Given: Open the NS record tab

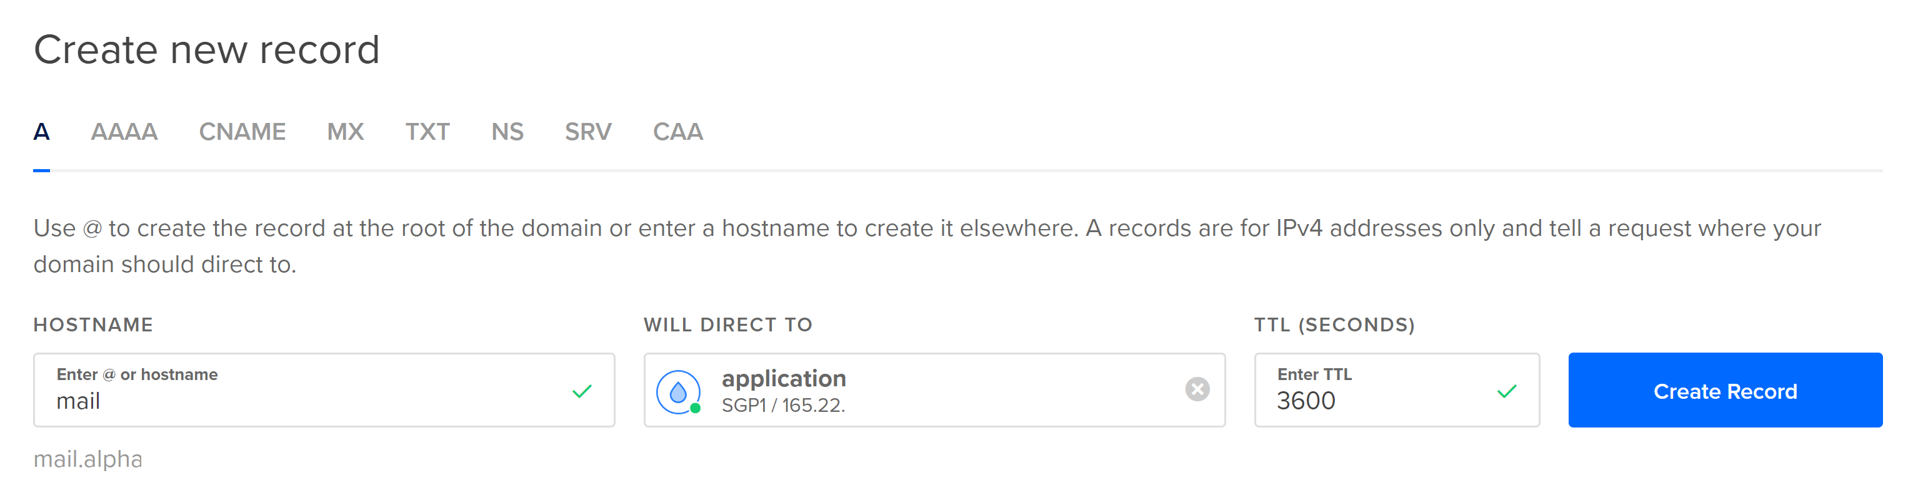Looking at the screenshot, I should (508, 132).
